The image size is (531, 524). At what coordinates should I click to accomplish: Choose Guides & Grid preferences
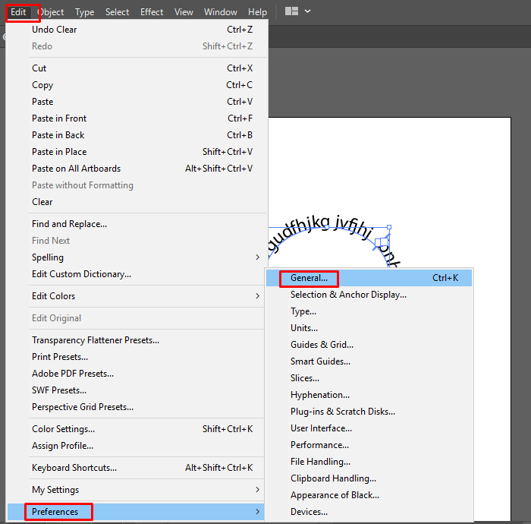point(322,345)
